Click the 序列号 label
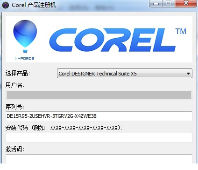This screenshot has height=170, width=198. pyautogui.click(x=14, y=107)
